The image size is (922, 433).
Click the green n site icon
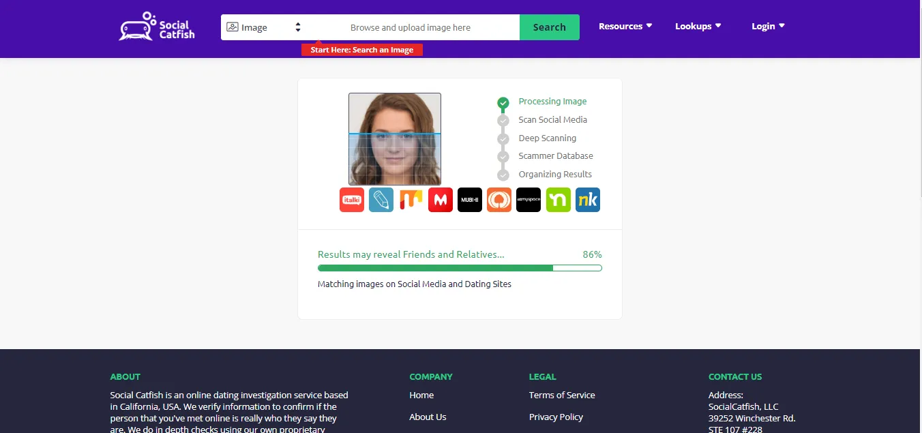[558, 200]
